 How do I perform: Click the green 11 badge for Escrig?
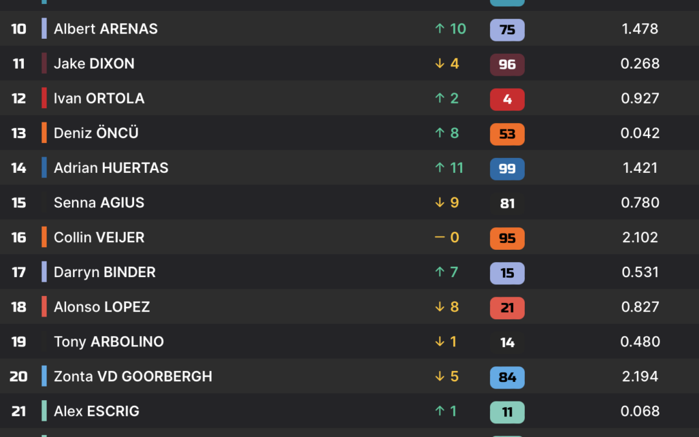click(507, 412)
